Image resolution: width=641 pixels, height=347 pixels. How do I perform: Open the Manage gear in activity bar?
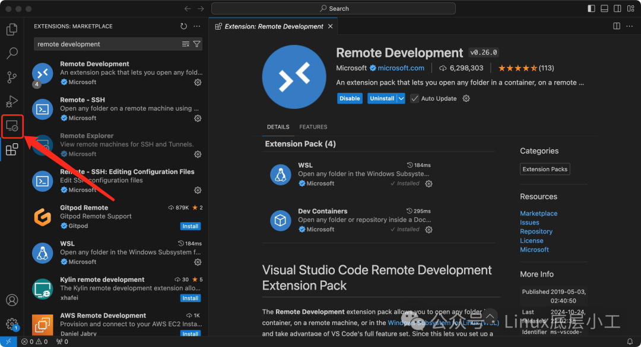pos(12,324)
